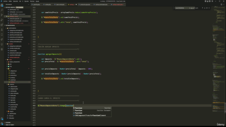Open the Selección menu
Image resolution: width=226 pixels, height=127 pixels.
click(16, 1)
